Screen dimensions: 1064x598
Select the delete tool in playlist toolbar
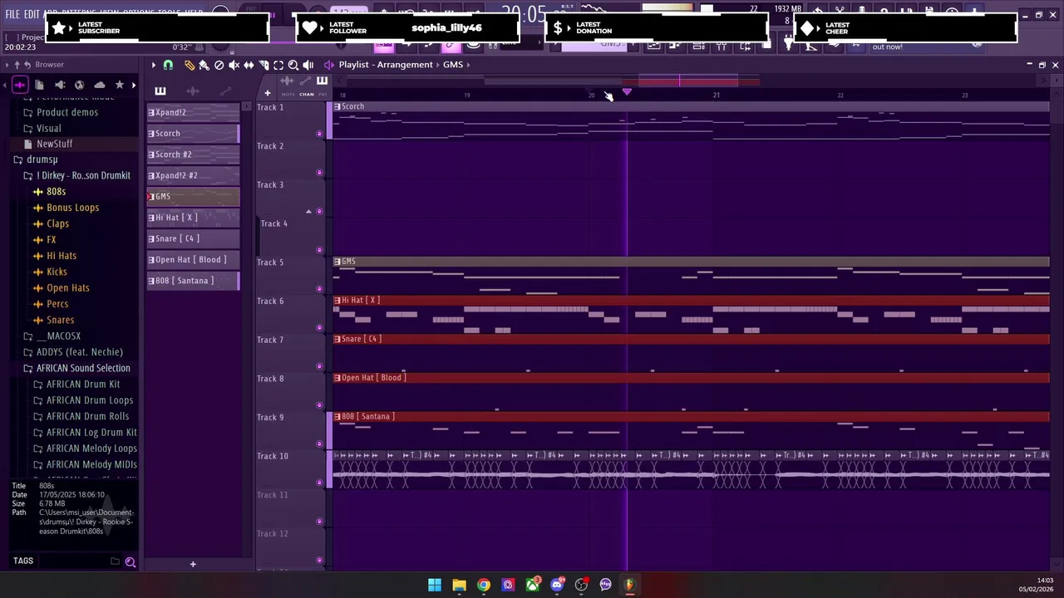tap(219, 65)
